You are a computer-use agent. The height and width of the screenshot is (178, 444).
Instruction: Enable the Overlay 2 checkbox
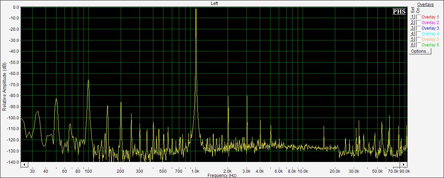click(x=418, y=23)
